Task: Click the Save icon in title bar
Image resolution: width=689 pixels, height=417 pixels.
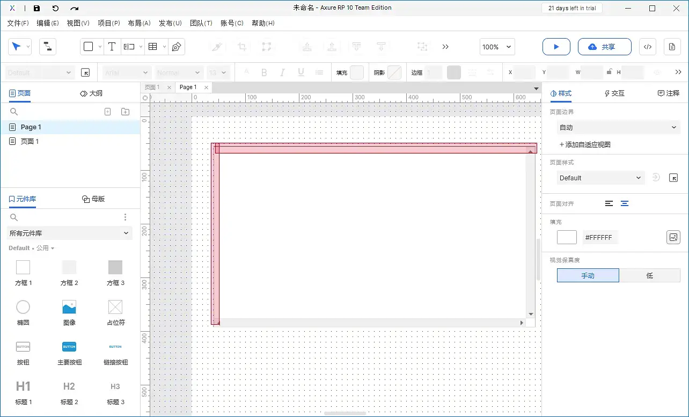Action: click(36, 9)
